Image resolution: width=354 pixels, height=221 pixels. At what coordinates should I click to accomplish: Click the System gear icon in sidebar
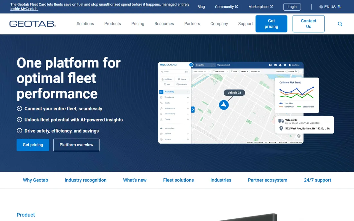(161, 139)
